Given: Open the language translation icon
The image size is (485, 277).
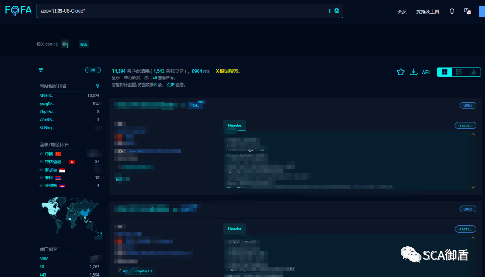Looking at the screenshot, I should (x=467, y=11).
